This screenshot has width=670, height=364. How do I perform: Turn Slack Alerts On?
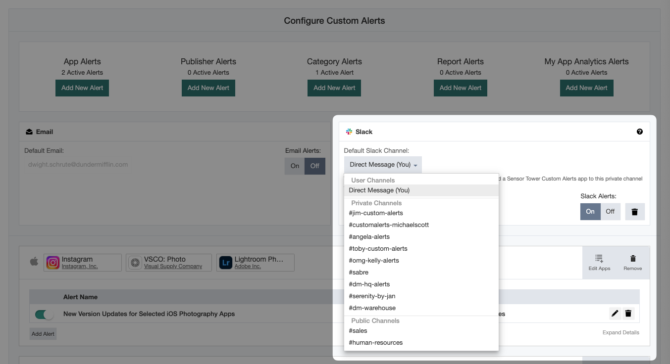(x=590, y=211)
